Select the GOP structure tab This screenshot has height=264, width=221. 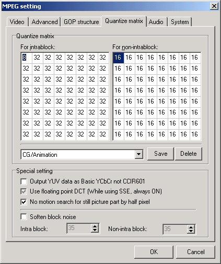pyautogui.click(x=81, y=22)
